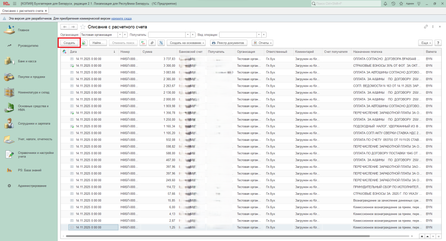The width and height of the screenshot is (446, 241).
Task: Open Банк и касса section
Action: (27, 61)
